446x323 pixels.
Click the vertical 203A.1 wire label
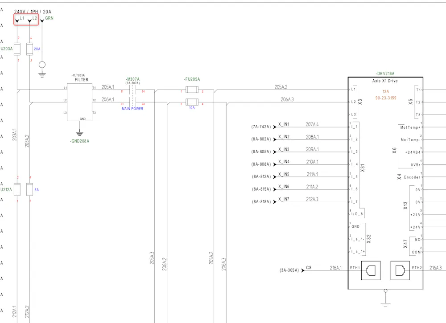(15, 135)
